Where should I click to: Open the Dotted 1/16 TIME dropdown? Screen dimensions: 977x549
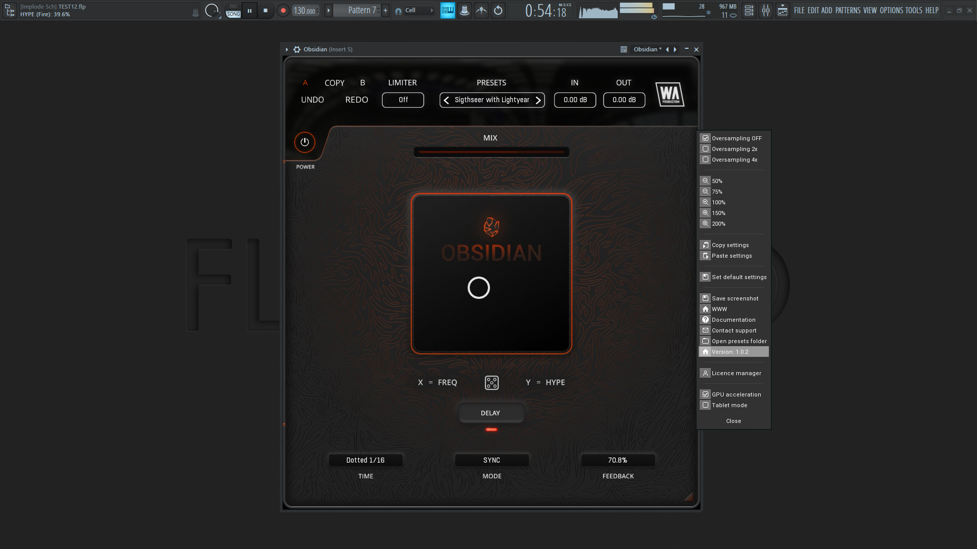pyautogui.click(x=365, y=461)
